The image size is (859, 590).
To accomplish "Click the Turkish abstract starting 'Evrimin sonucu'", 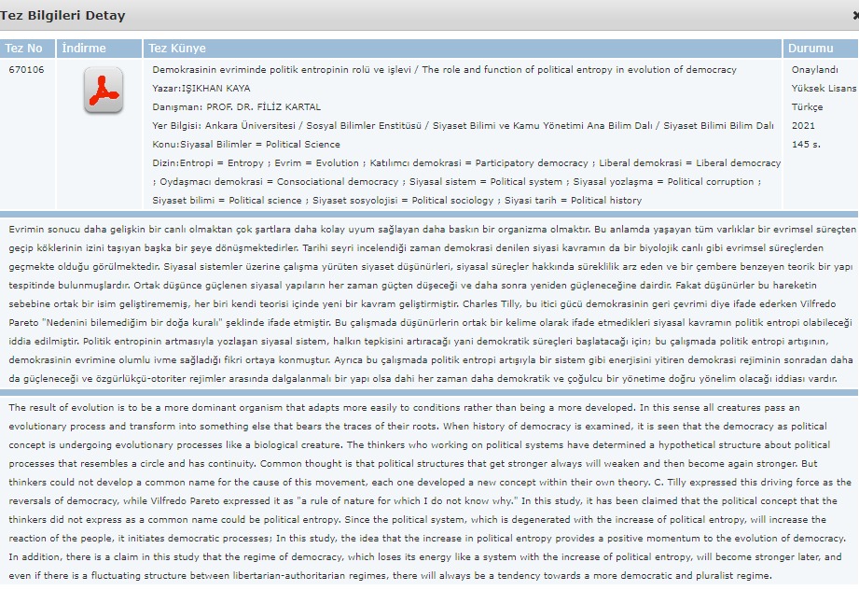I will (432, 303).
